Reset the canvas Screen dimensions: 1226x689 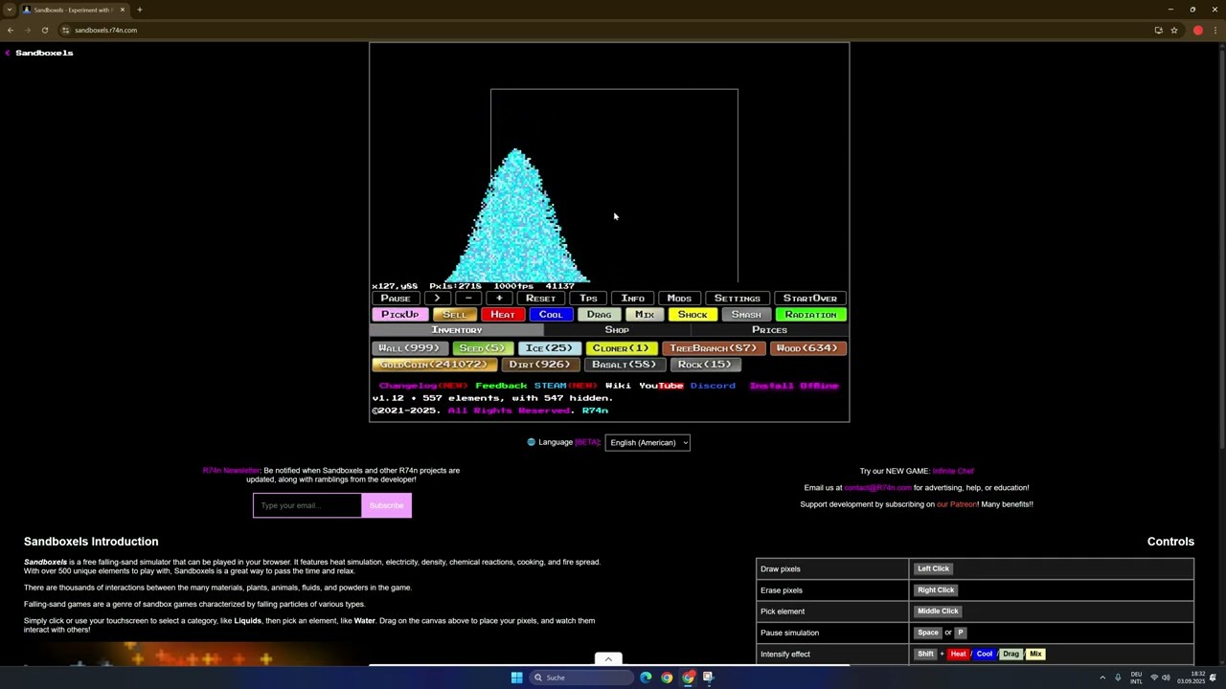540,299
